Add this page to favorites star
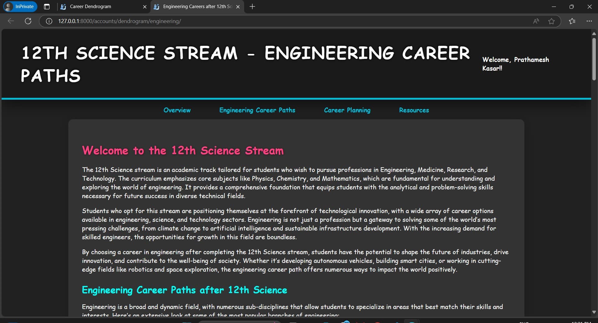598x323 pixels. click(x=552, y=21)
